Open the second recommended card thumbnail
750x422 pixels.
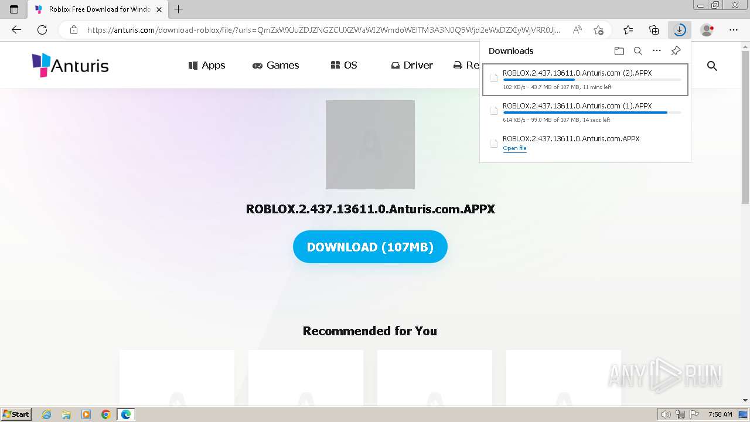(306, 377)
